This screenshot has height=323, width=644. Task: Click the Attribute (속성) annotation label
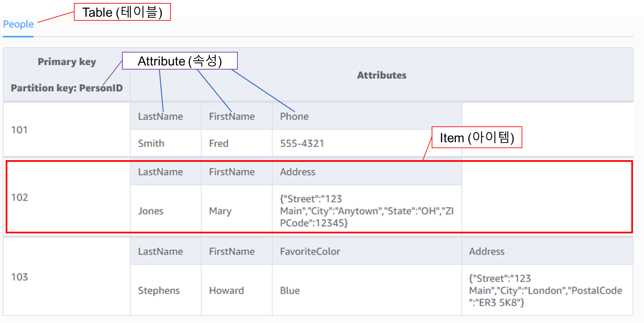(x=180, y=61)
